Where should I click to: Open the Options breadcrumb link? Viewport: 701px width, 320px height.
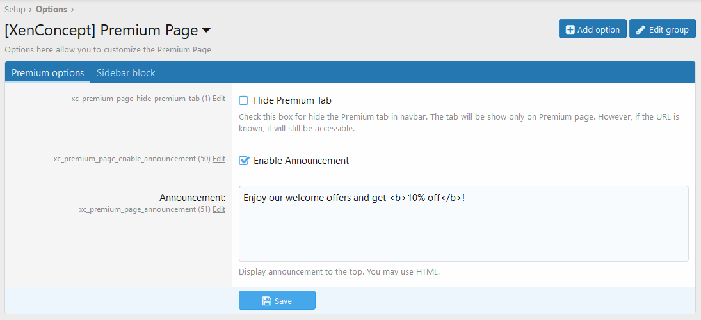pos(51,10)
